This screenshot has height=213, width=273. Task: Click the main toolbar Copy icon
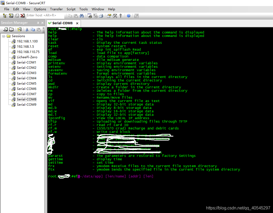coord(70,16)
